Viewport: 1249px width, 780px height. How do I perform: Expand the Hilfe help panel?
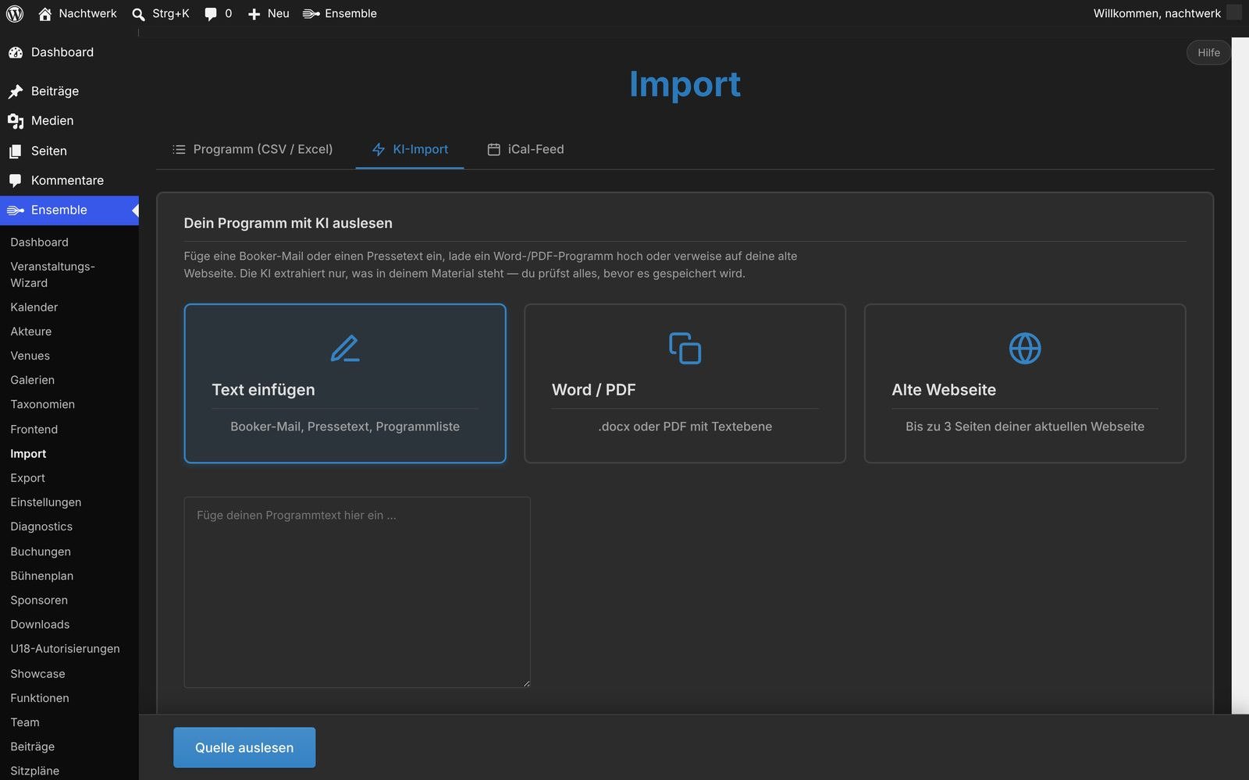(1208, 52)
